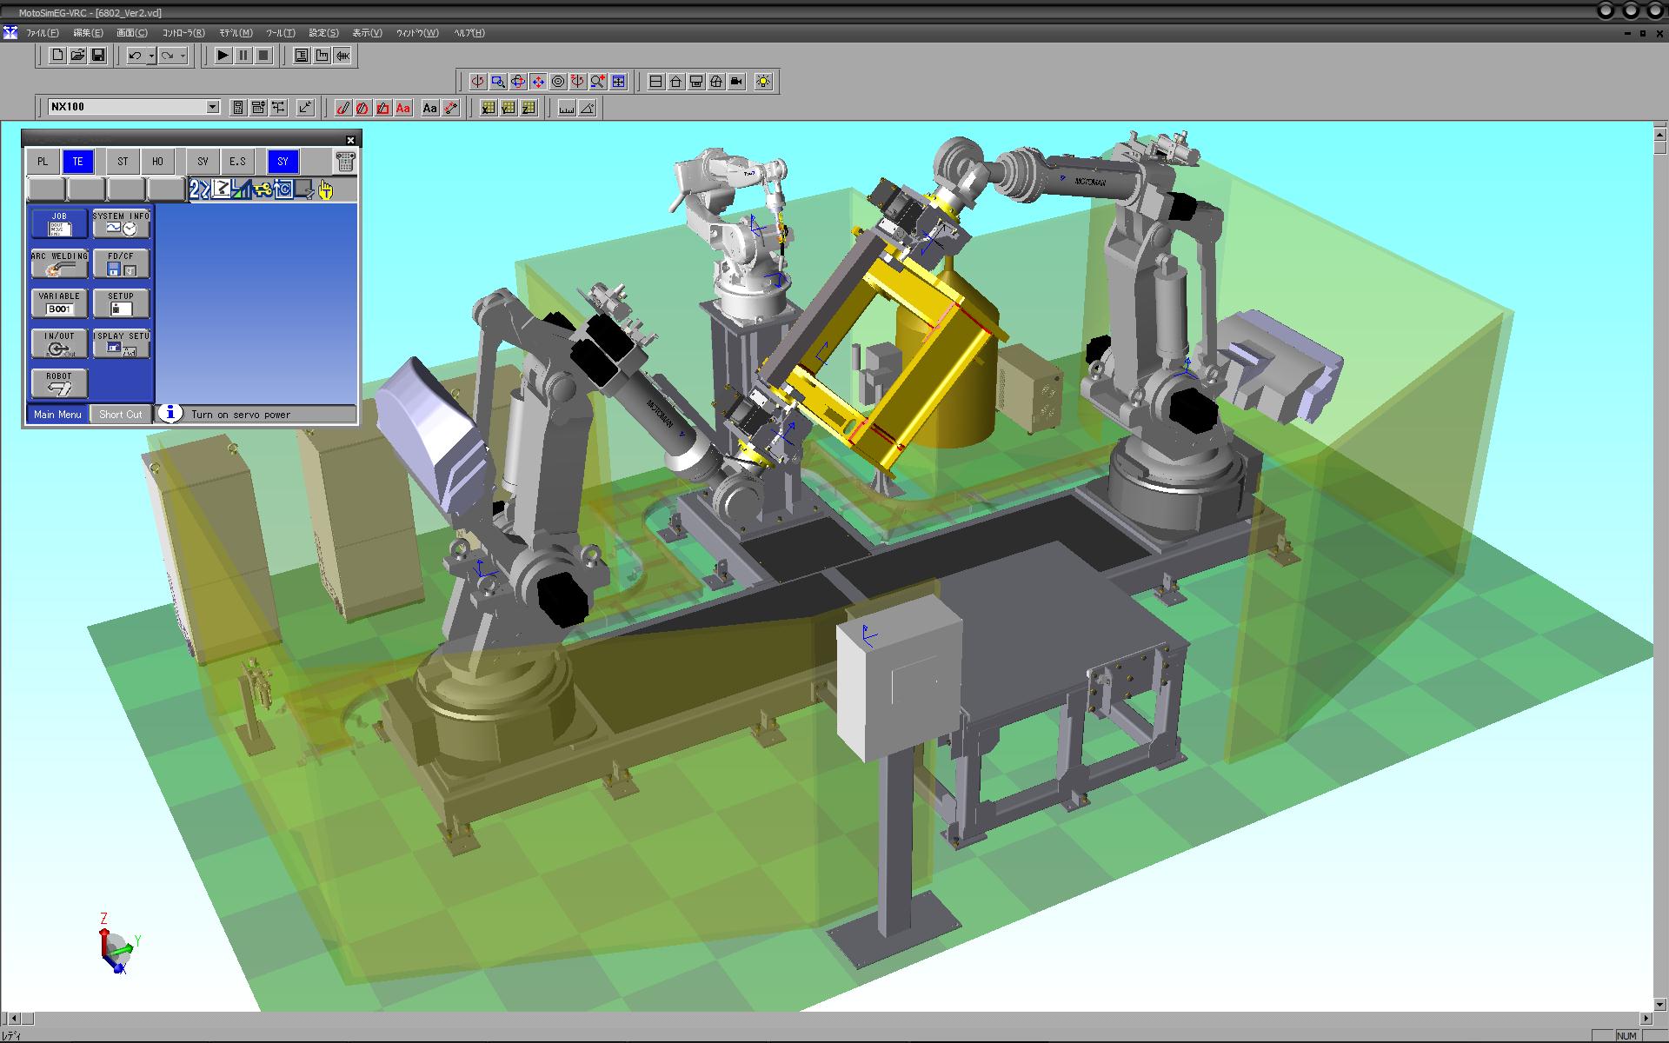This screenshot has width=1669, height=1043.
Task: Stop the simulation playback
Action: click(264, 56)
